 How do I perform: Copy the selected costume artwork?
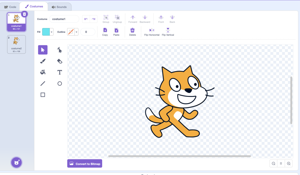tap(105, 32)
